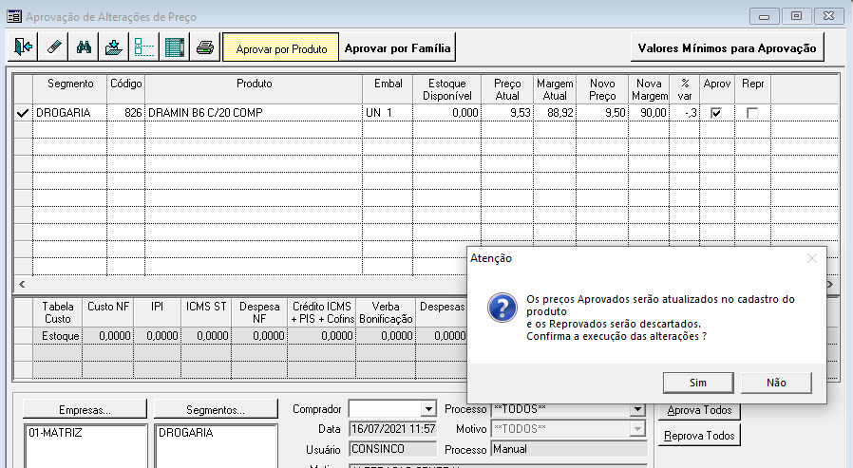The width and height of the screenshot is (853, 468).
Task: Click the UN 1 Embal cell
Action: coord(388,113)
